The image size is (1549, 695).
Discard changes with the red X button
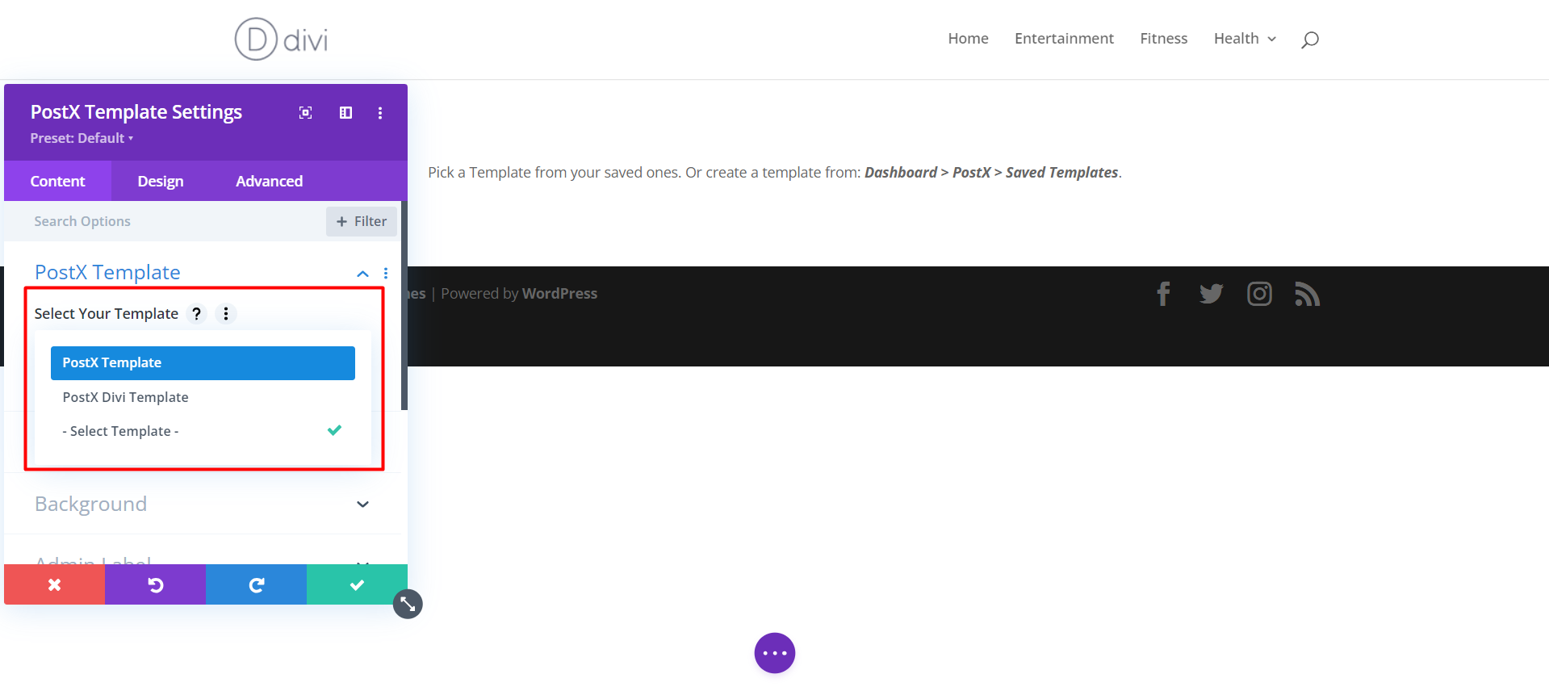[x=54, y=584]
